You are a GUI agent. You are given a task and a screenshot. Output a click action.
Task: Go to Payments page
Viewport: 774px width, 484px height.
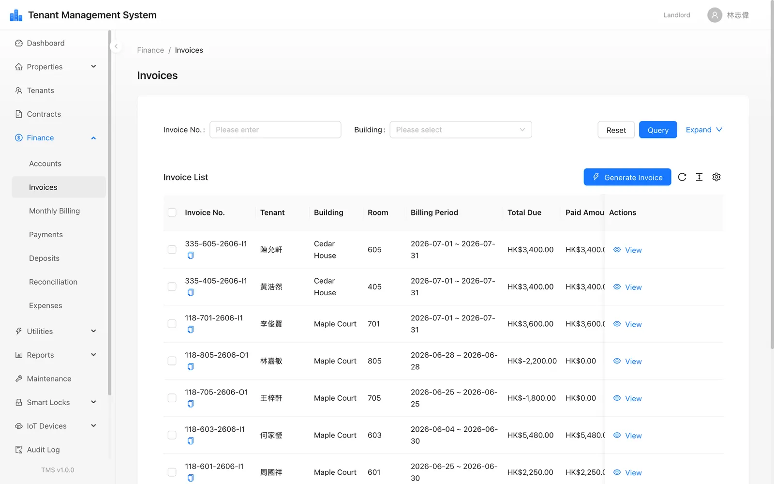pos(59,235)
